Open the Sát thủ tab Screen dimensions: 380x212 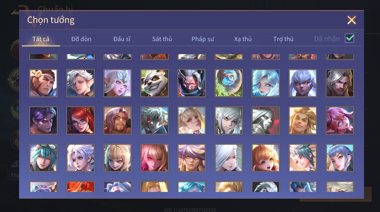[x=162, y=39]
